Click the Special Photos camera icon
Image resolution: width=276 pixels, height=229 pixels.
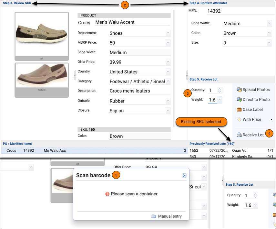tap(239, 90)
